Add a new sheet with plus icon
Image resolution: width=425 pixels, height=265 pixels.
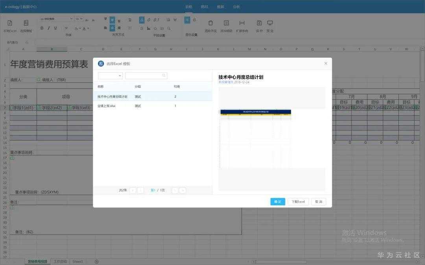pos(96,261)
